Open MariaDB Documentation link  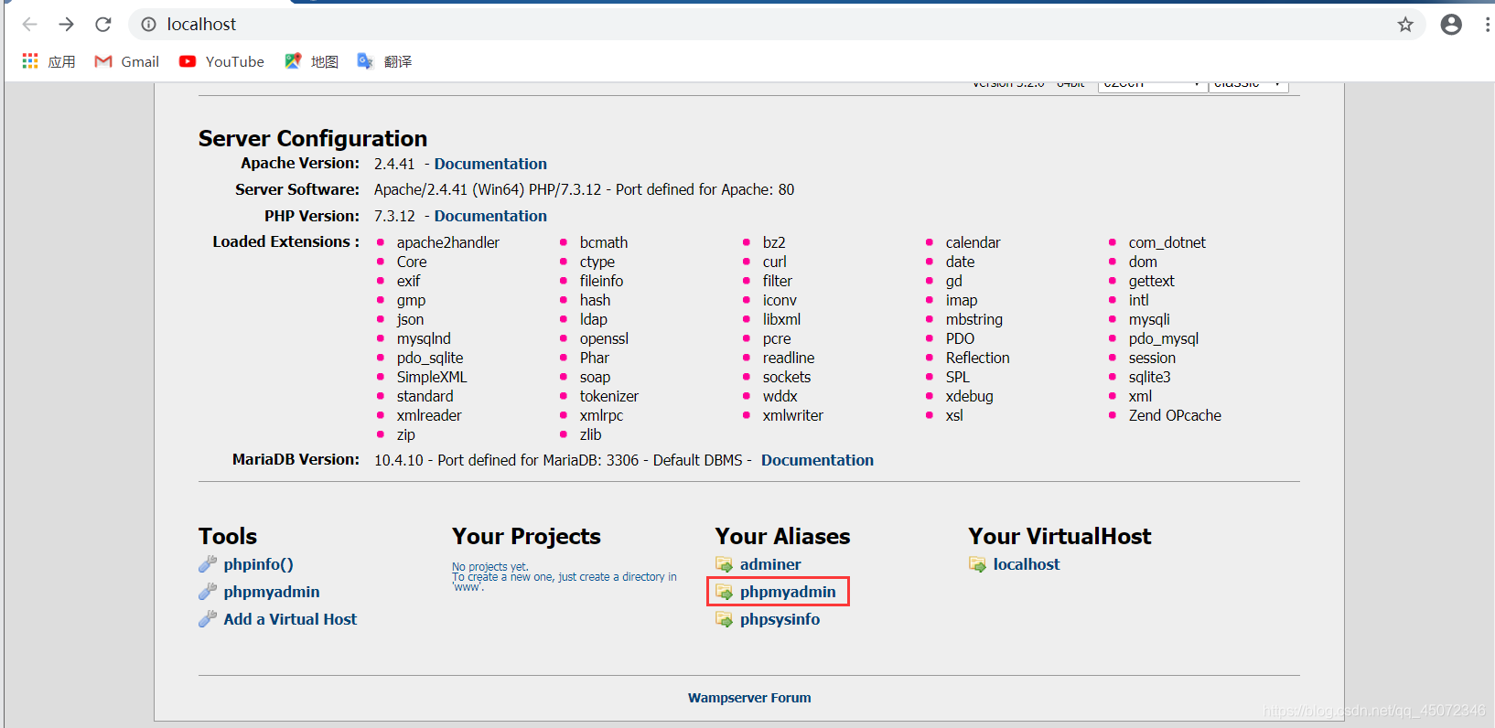(x=817, y=460)
